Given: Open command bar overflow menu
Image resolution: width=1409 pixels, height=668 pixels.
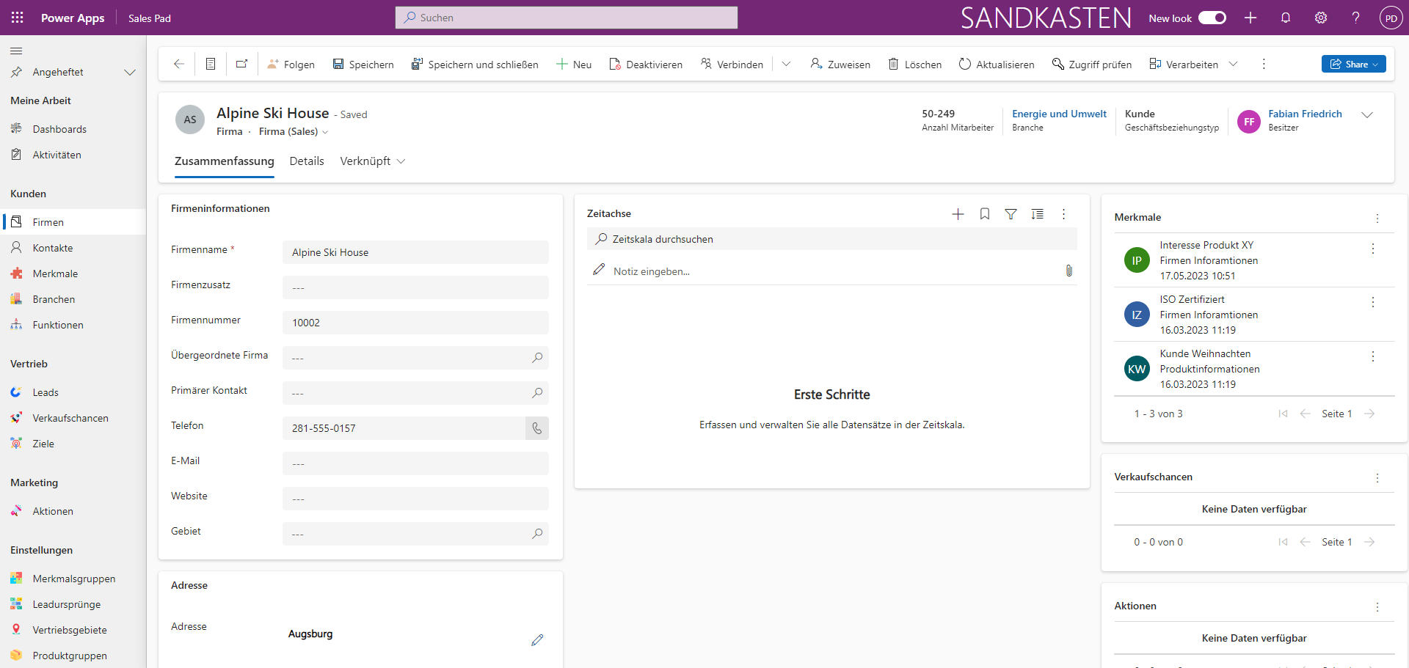Looking at the screenshot, I should pos(1264,64).
